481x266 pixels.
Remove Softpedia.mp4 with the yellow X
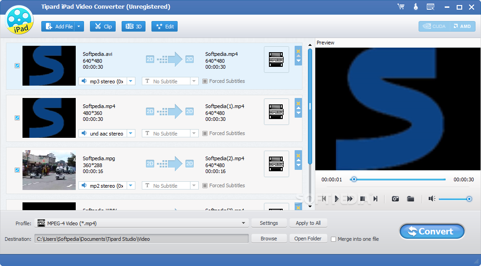pyautogui.click(x=298, y=103)
